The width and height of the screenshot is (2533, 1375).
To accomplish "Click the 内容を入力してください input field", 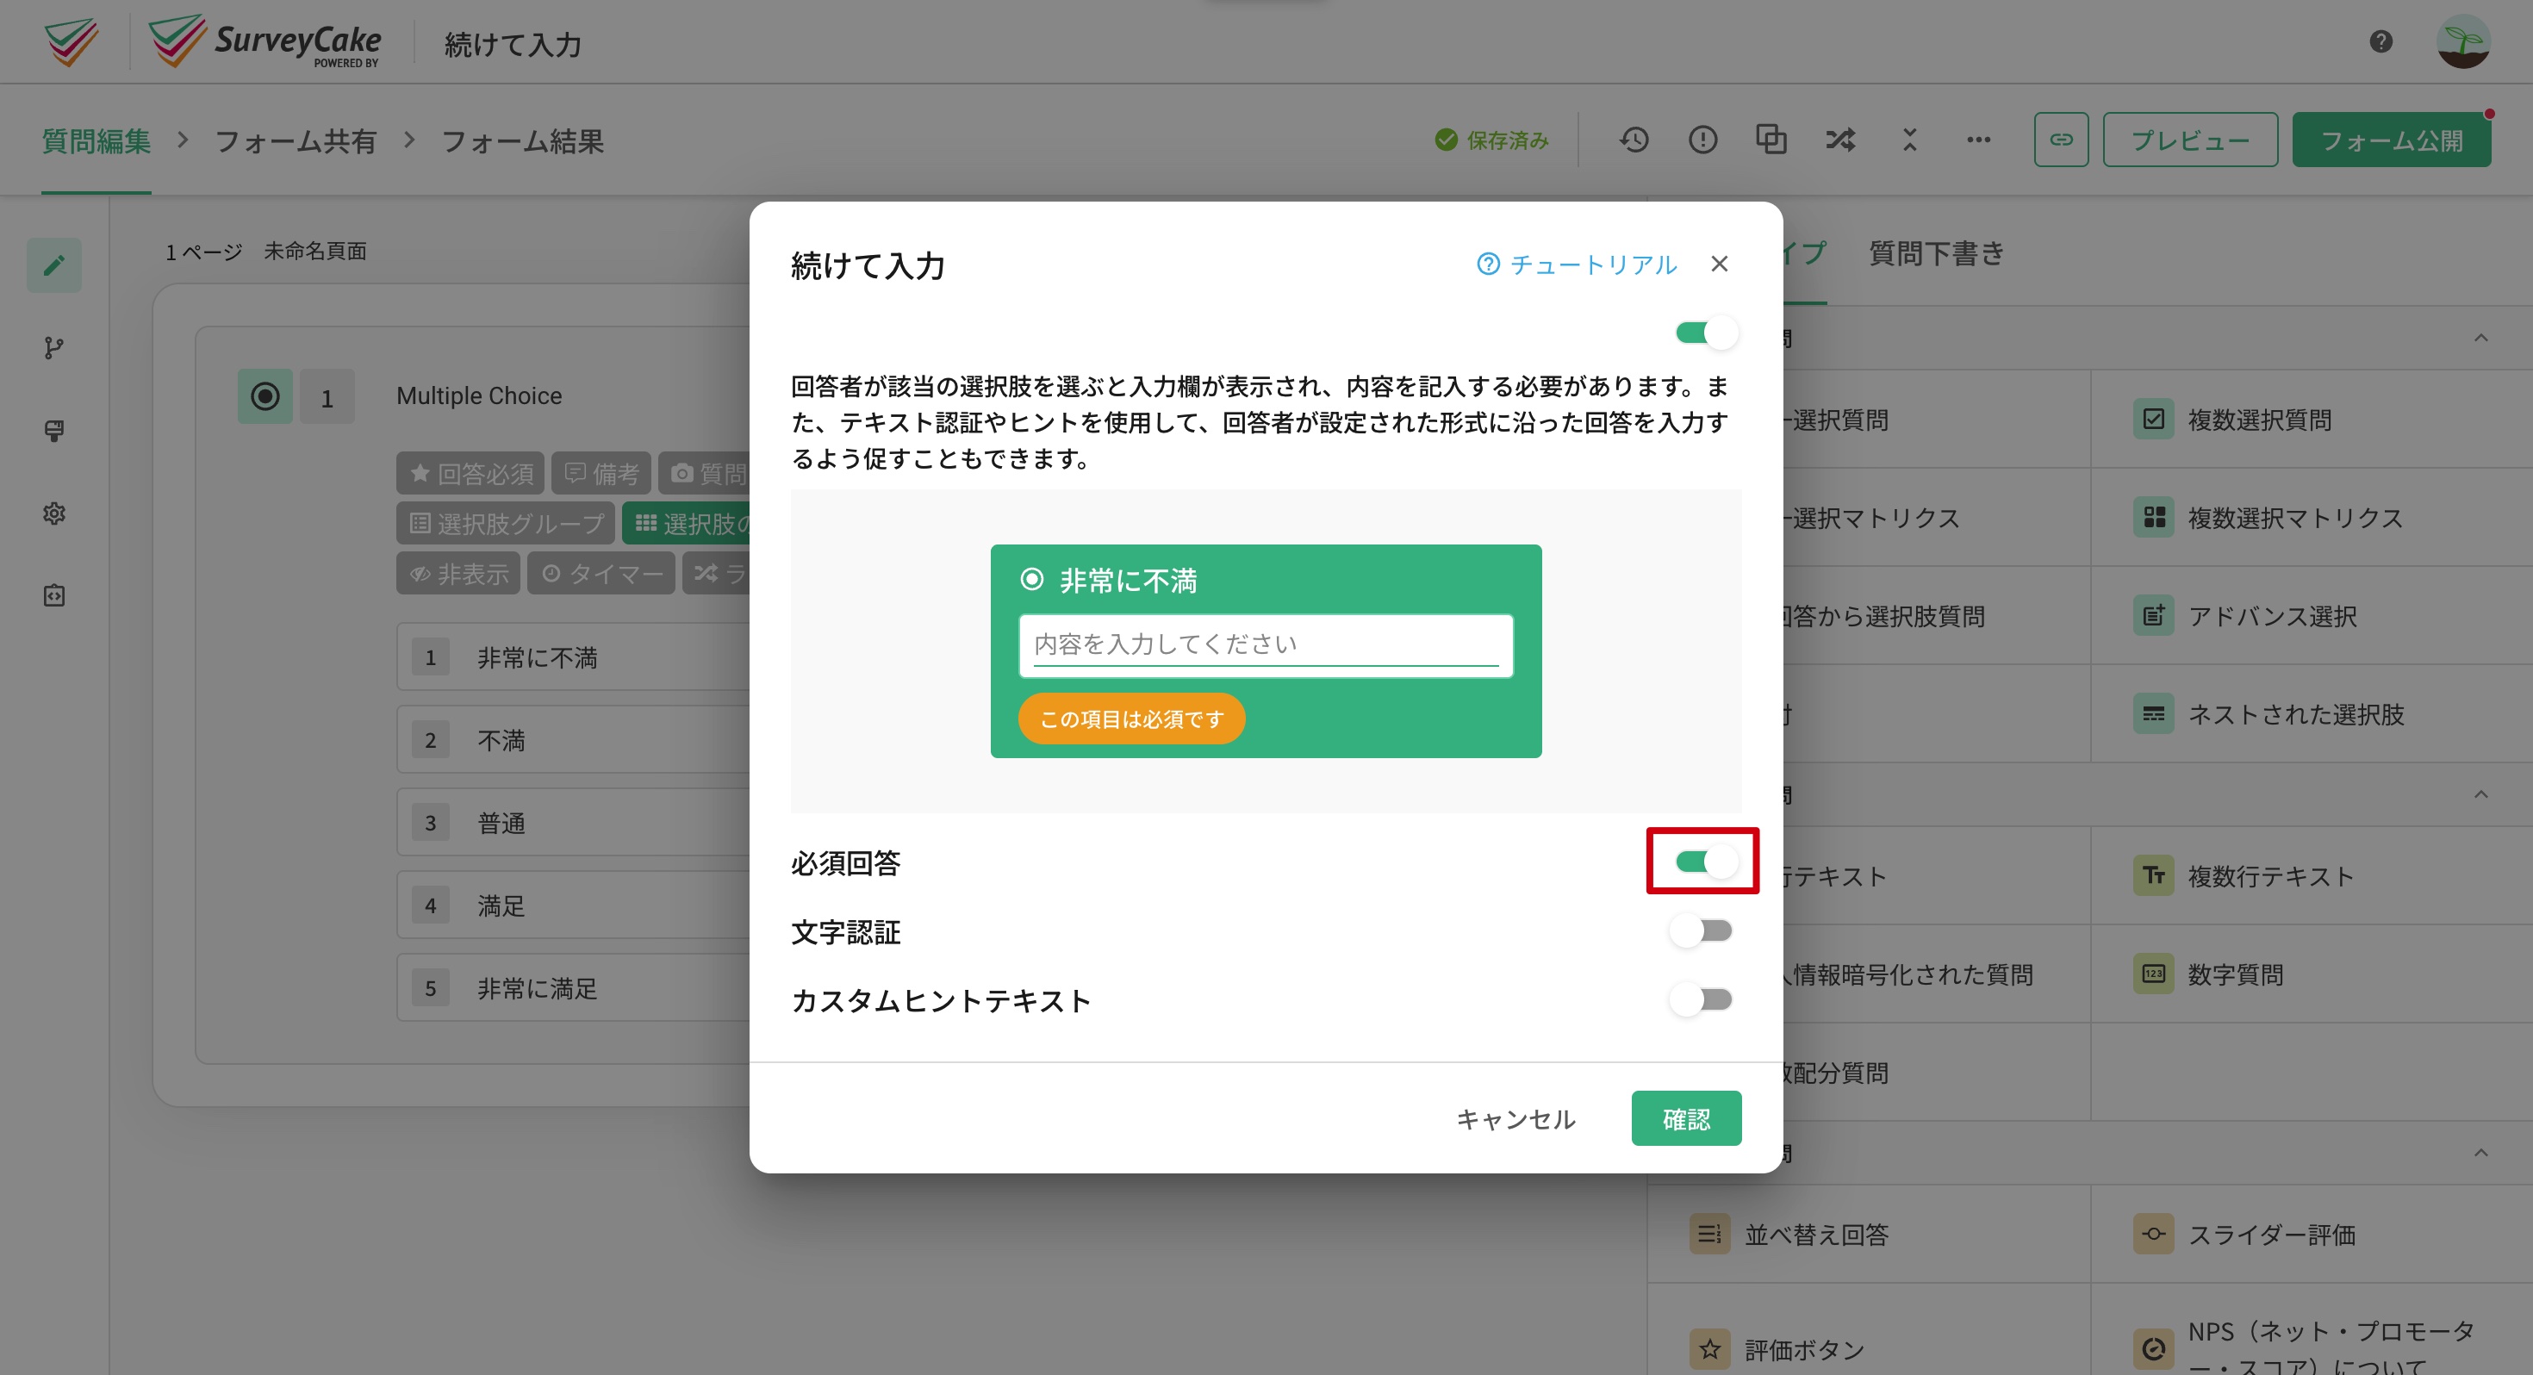I will coord(1266,645).
